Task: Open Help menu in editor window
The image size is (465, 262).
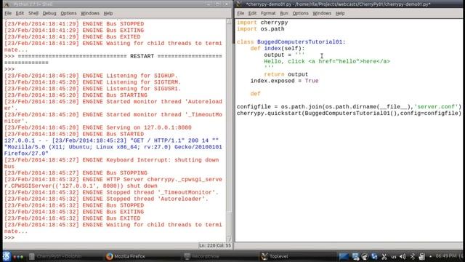Action: (340, 13)
